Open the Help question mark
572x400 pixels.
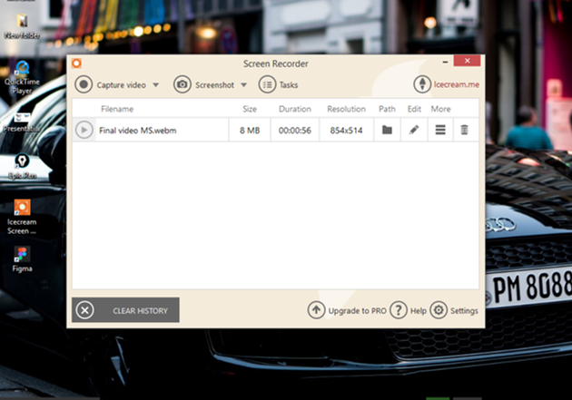click(398, 310)
